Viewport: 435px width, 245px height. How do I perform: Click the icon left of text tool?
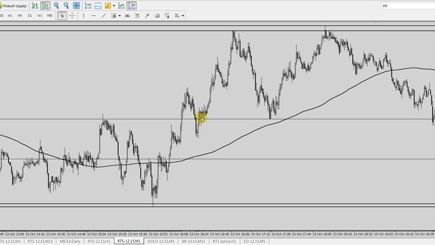[127, 16]
